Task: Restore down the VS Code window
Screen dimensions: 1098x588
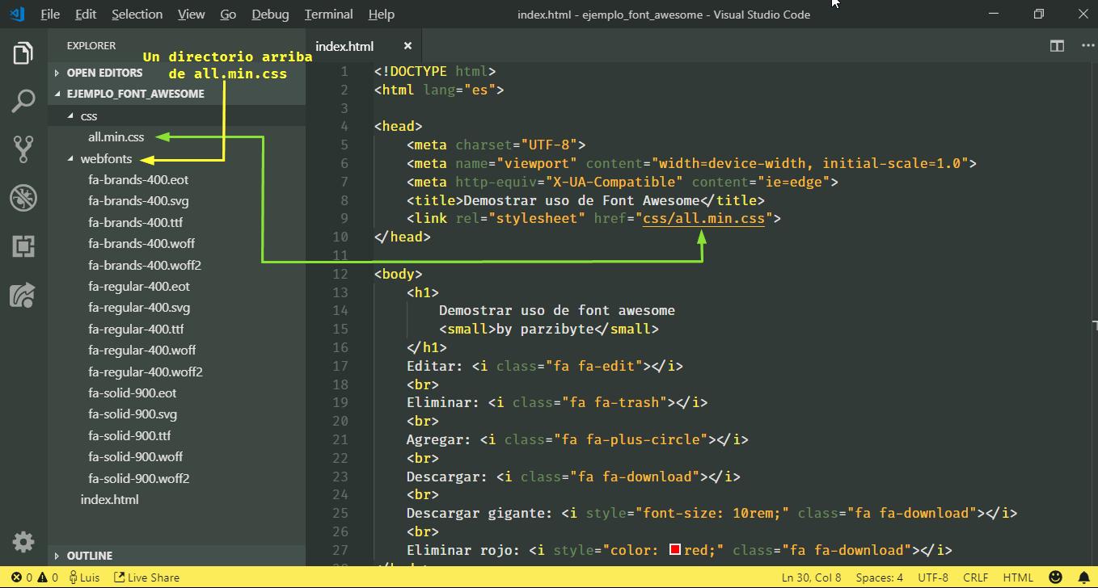Action: (1039, 14)
